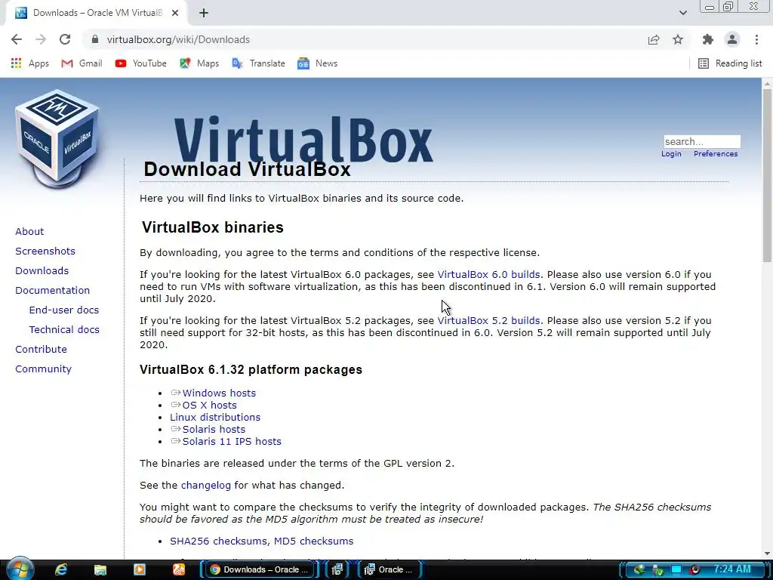
Task: Open the News bookmark
Action: (x=318, y=63)
